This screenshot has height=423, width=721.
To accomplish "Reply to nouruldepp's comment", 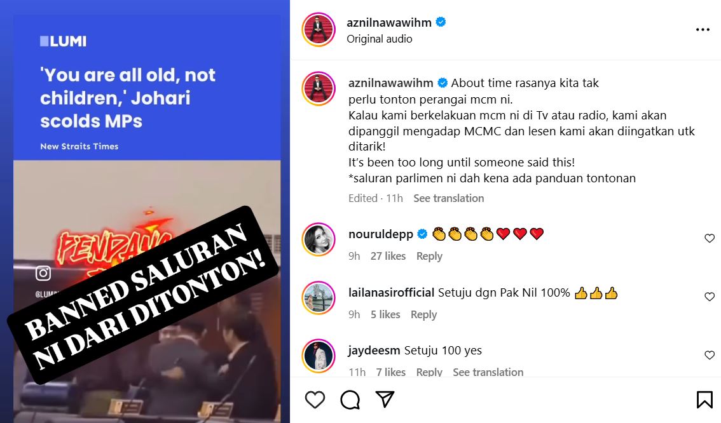I will (429, 257).
